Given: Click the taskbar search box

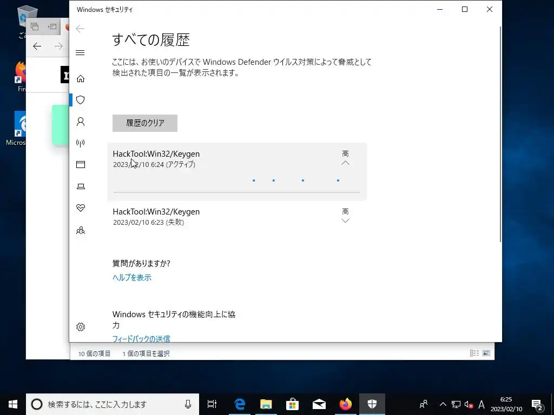Looking at the screenshot, I should coord(113,404).
